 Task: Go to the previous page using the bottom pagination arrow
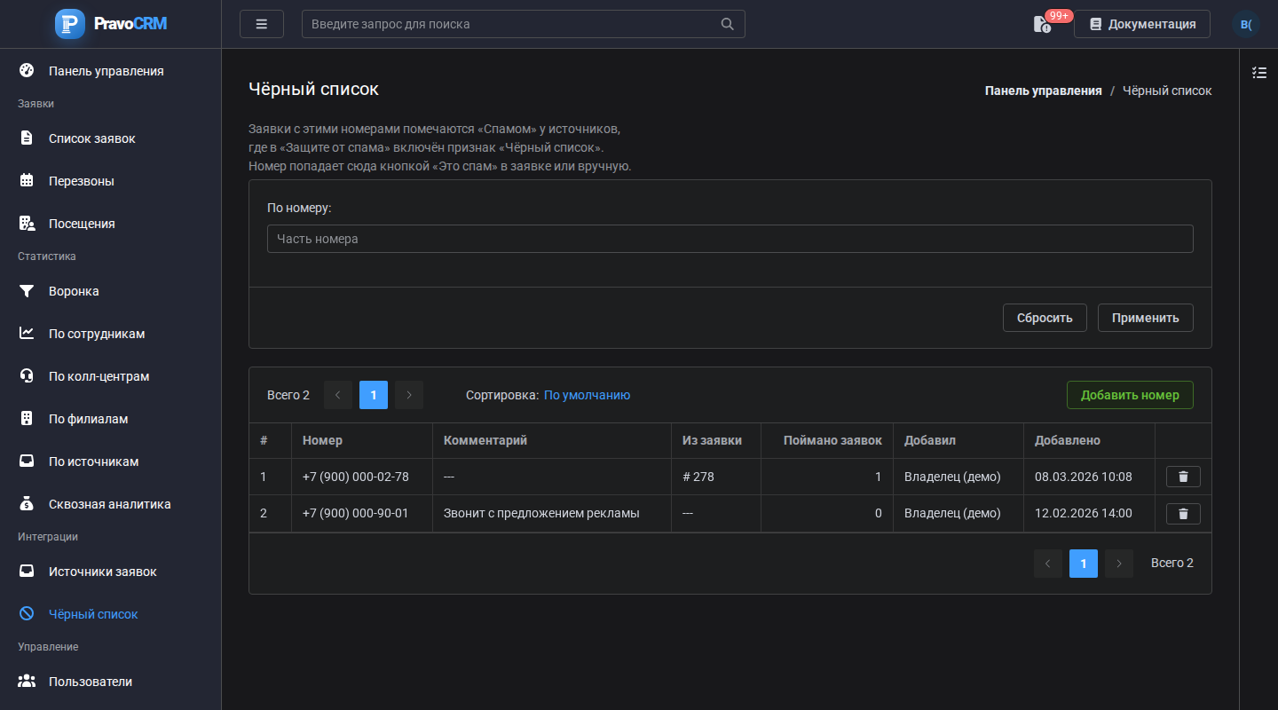click(x=1048, y=564)
